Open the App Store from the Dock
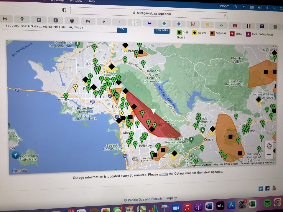Image resolution: width=283 pixels, height=212 pixels. click(x=231, y=205)
